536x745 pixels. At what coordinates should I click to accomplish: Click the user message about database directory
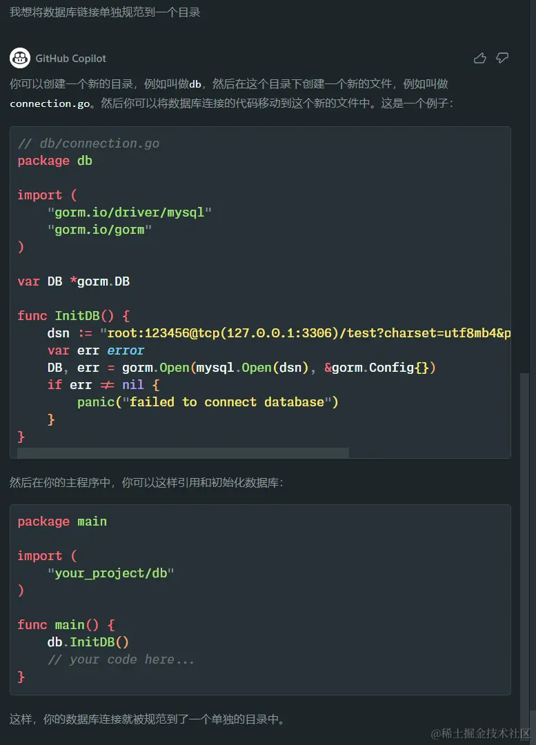pyautogui.click(x=105, y=12)
